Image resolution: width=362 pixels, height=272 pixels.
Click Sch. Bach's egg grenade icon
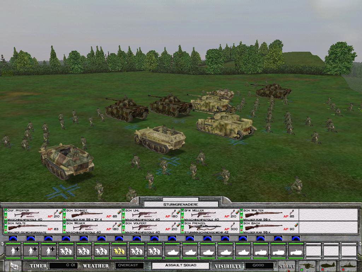(x=296, y=224)
